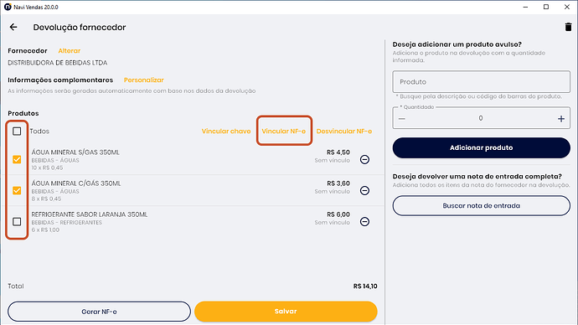Select Vincular chave option
The image size is (578, 325).
point(226,132)
